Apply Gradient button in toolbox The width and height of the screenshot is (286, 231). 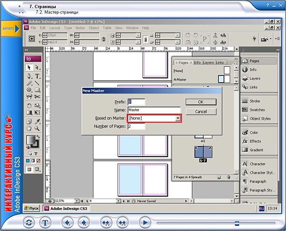coord(33,161)
